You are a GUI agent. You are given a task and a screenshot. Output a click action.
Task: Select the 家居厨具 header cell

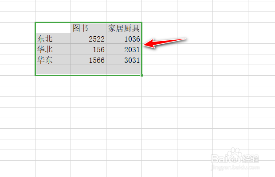pos(124,28)
